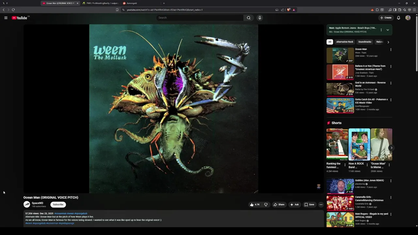Select the Soundtracks filter chip
The image size is (418, 235).
(365, 42)
